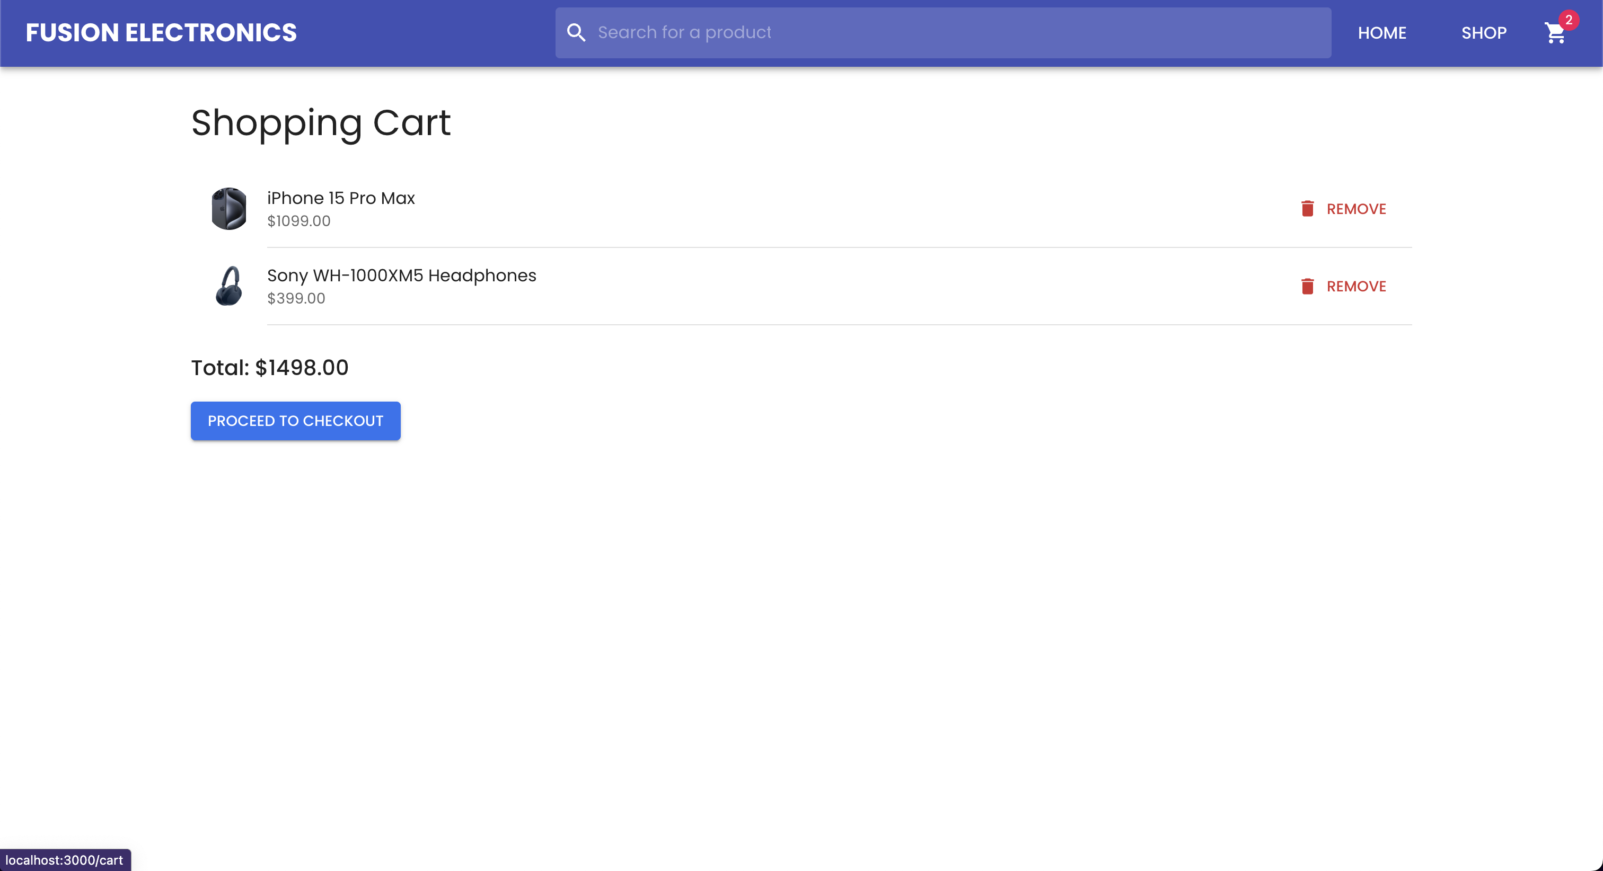Click trash icon for iPhone 15 Pro Max

tap(1307, 208)
